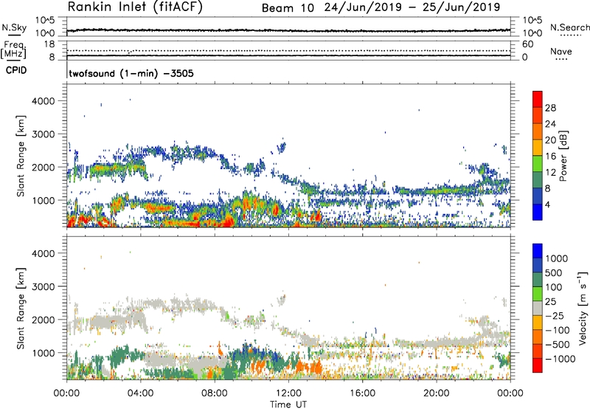
Task: Click the power panel 'Slant Range [km]' axis title
Action: coord(21,156)
